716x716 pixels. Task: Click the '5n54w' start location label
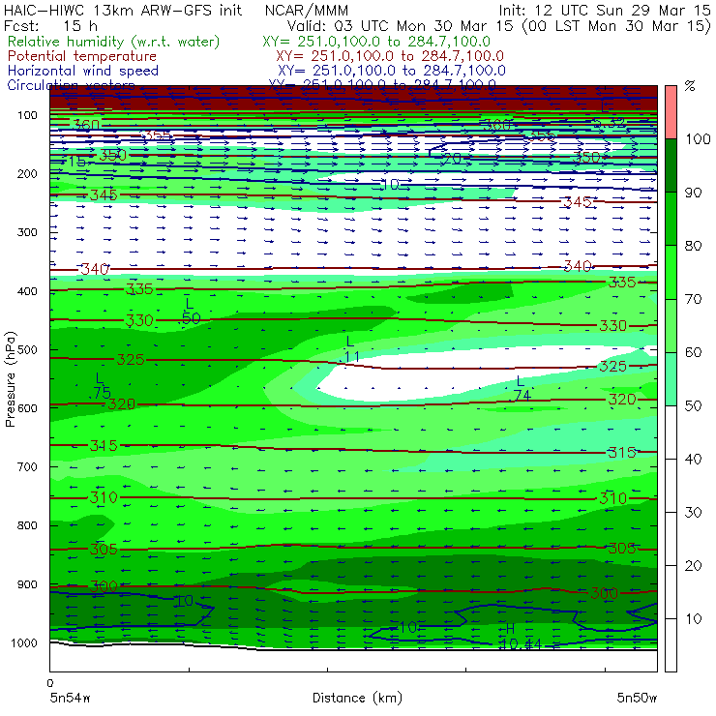(x=70, y=698)
